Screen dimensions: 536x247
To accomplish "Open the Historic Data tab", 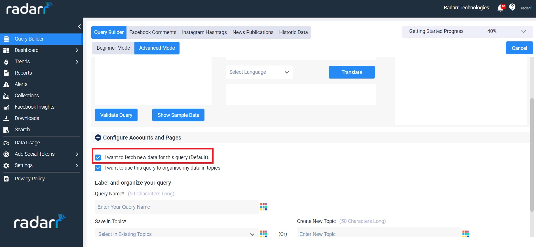I will coord(294,32).
